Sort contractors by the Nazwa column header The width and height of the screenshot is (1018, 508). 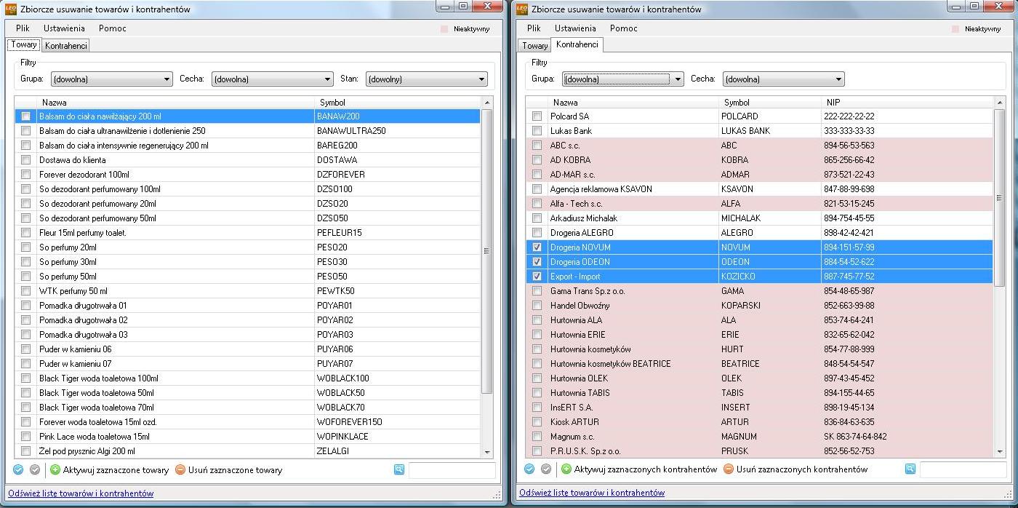(x=633, y=103)
